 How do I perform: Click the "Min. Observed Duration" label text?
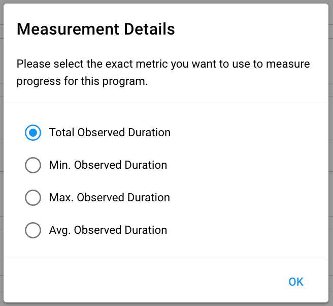click(x=108, y=165)
